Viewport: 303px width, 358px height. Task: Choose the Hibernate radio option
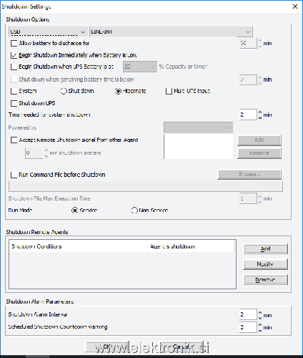tap(118, 91)
